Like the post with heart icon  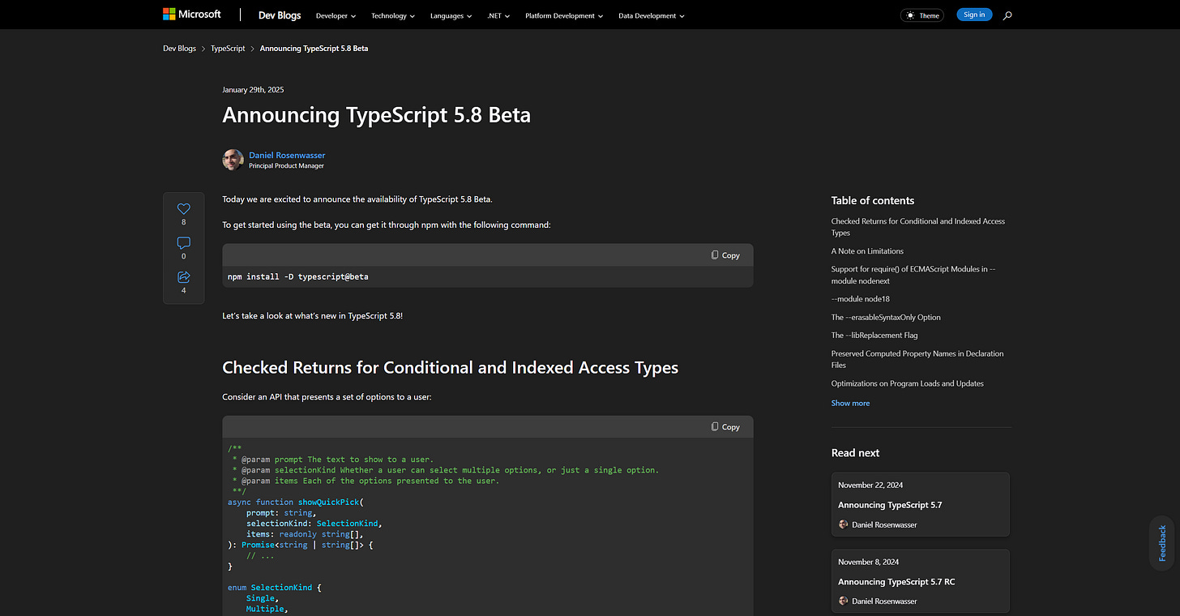click(184, 209)
